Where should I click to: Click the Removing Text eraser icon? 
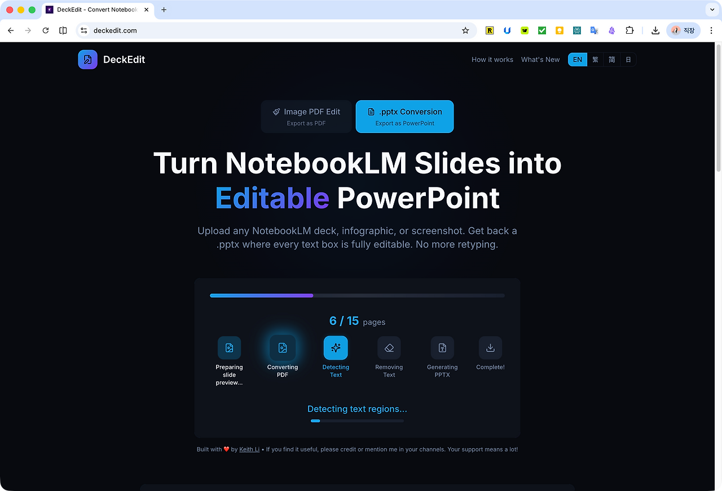pyautogui.click(x=389, y=348)
